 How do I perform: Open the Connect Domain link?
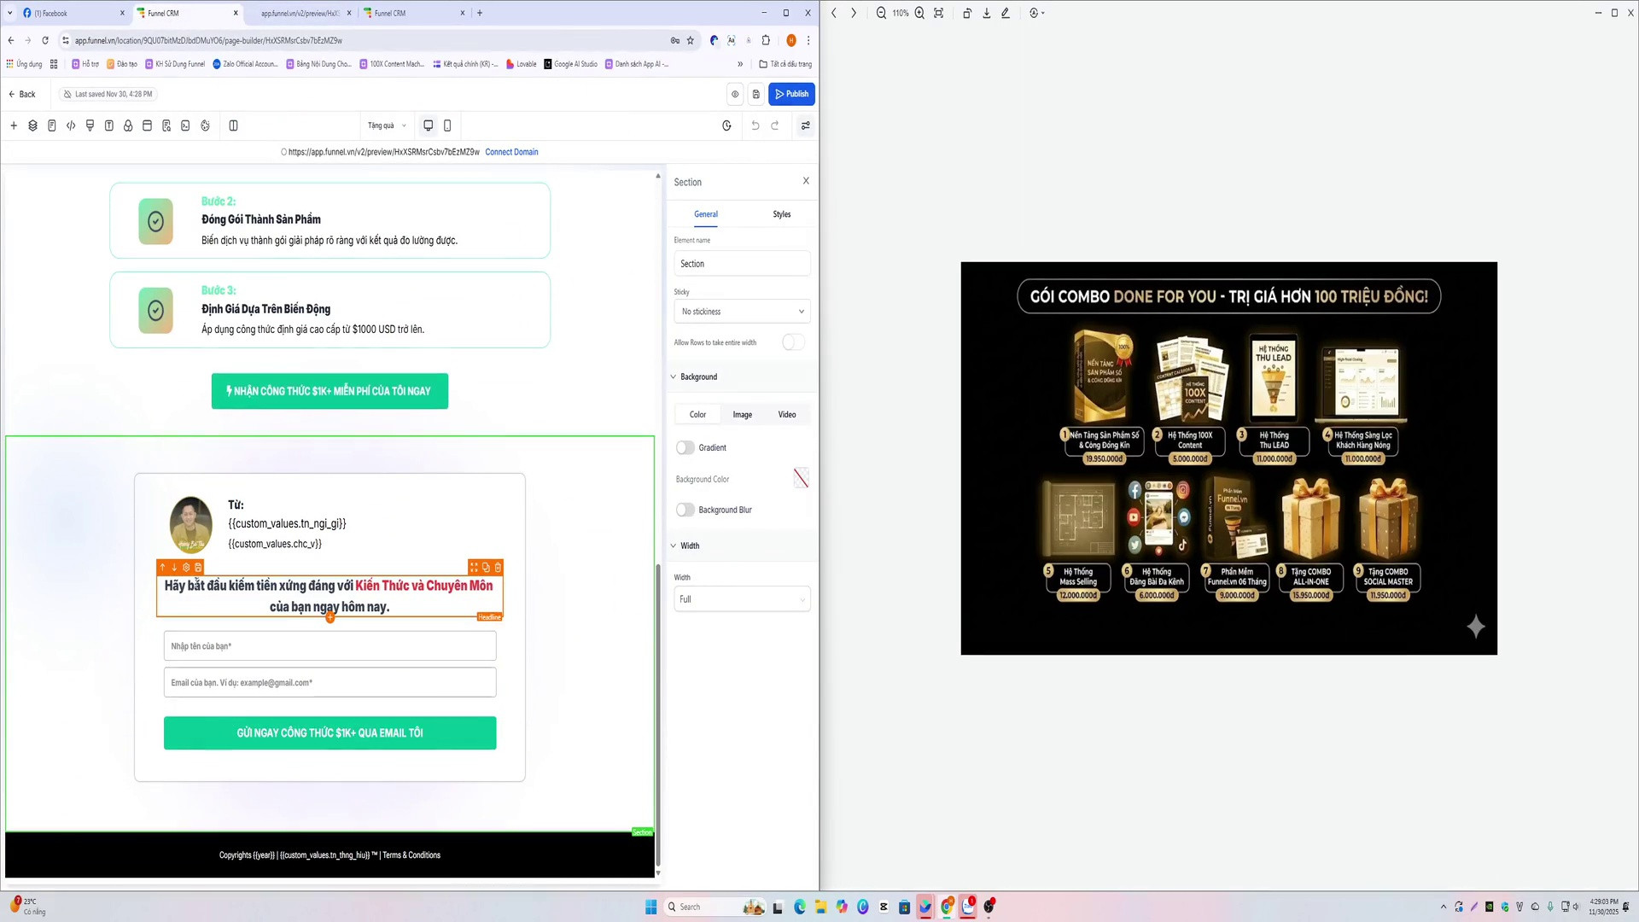point(511,152)
